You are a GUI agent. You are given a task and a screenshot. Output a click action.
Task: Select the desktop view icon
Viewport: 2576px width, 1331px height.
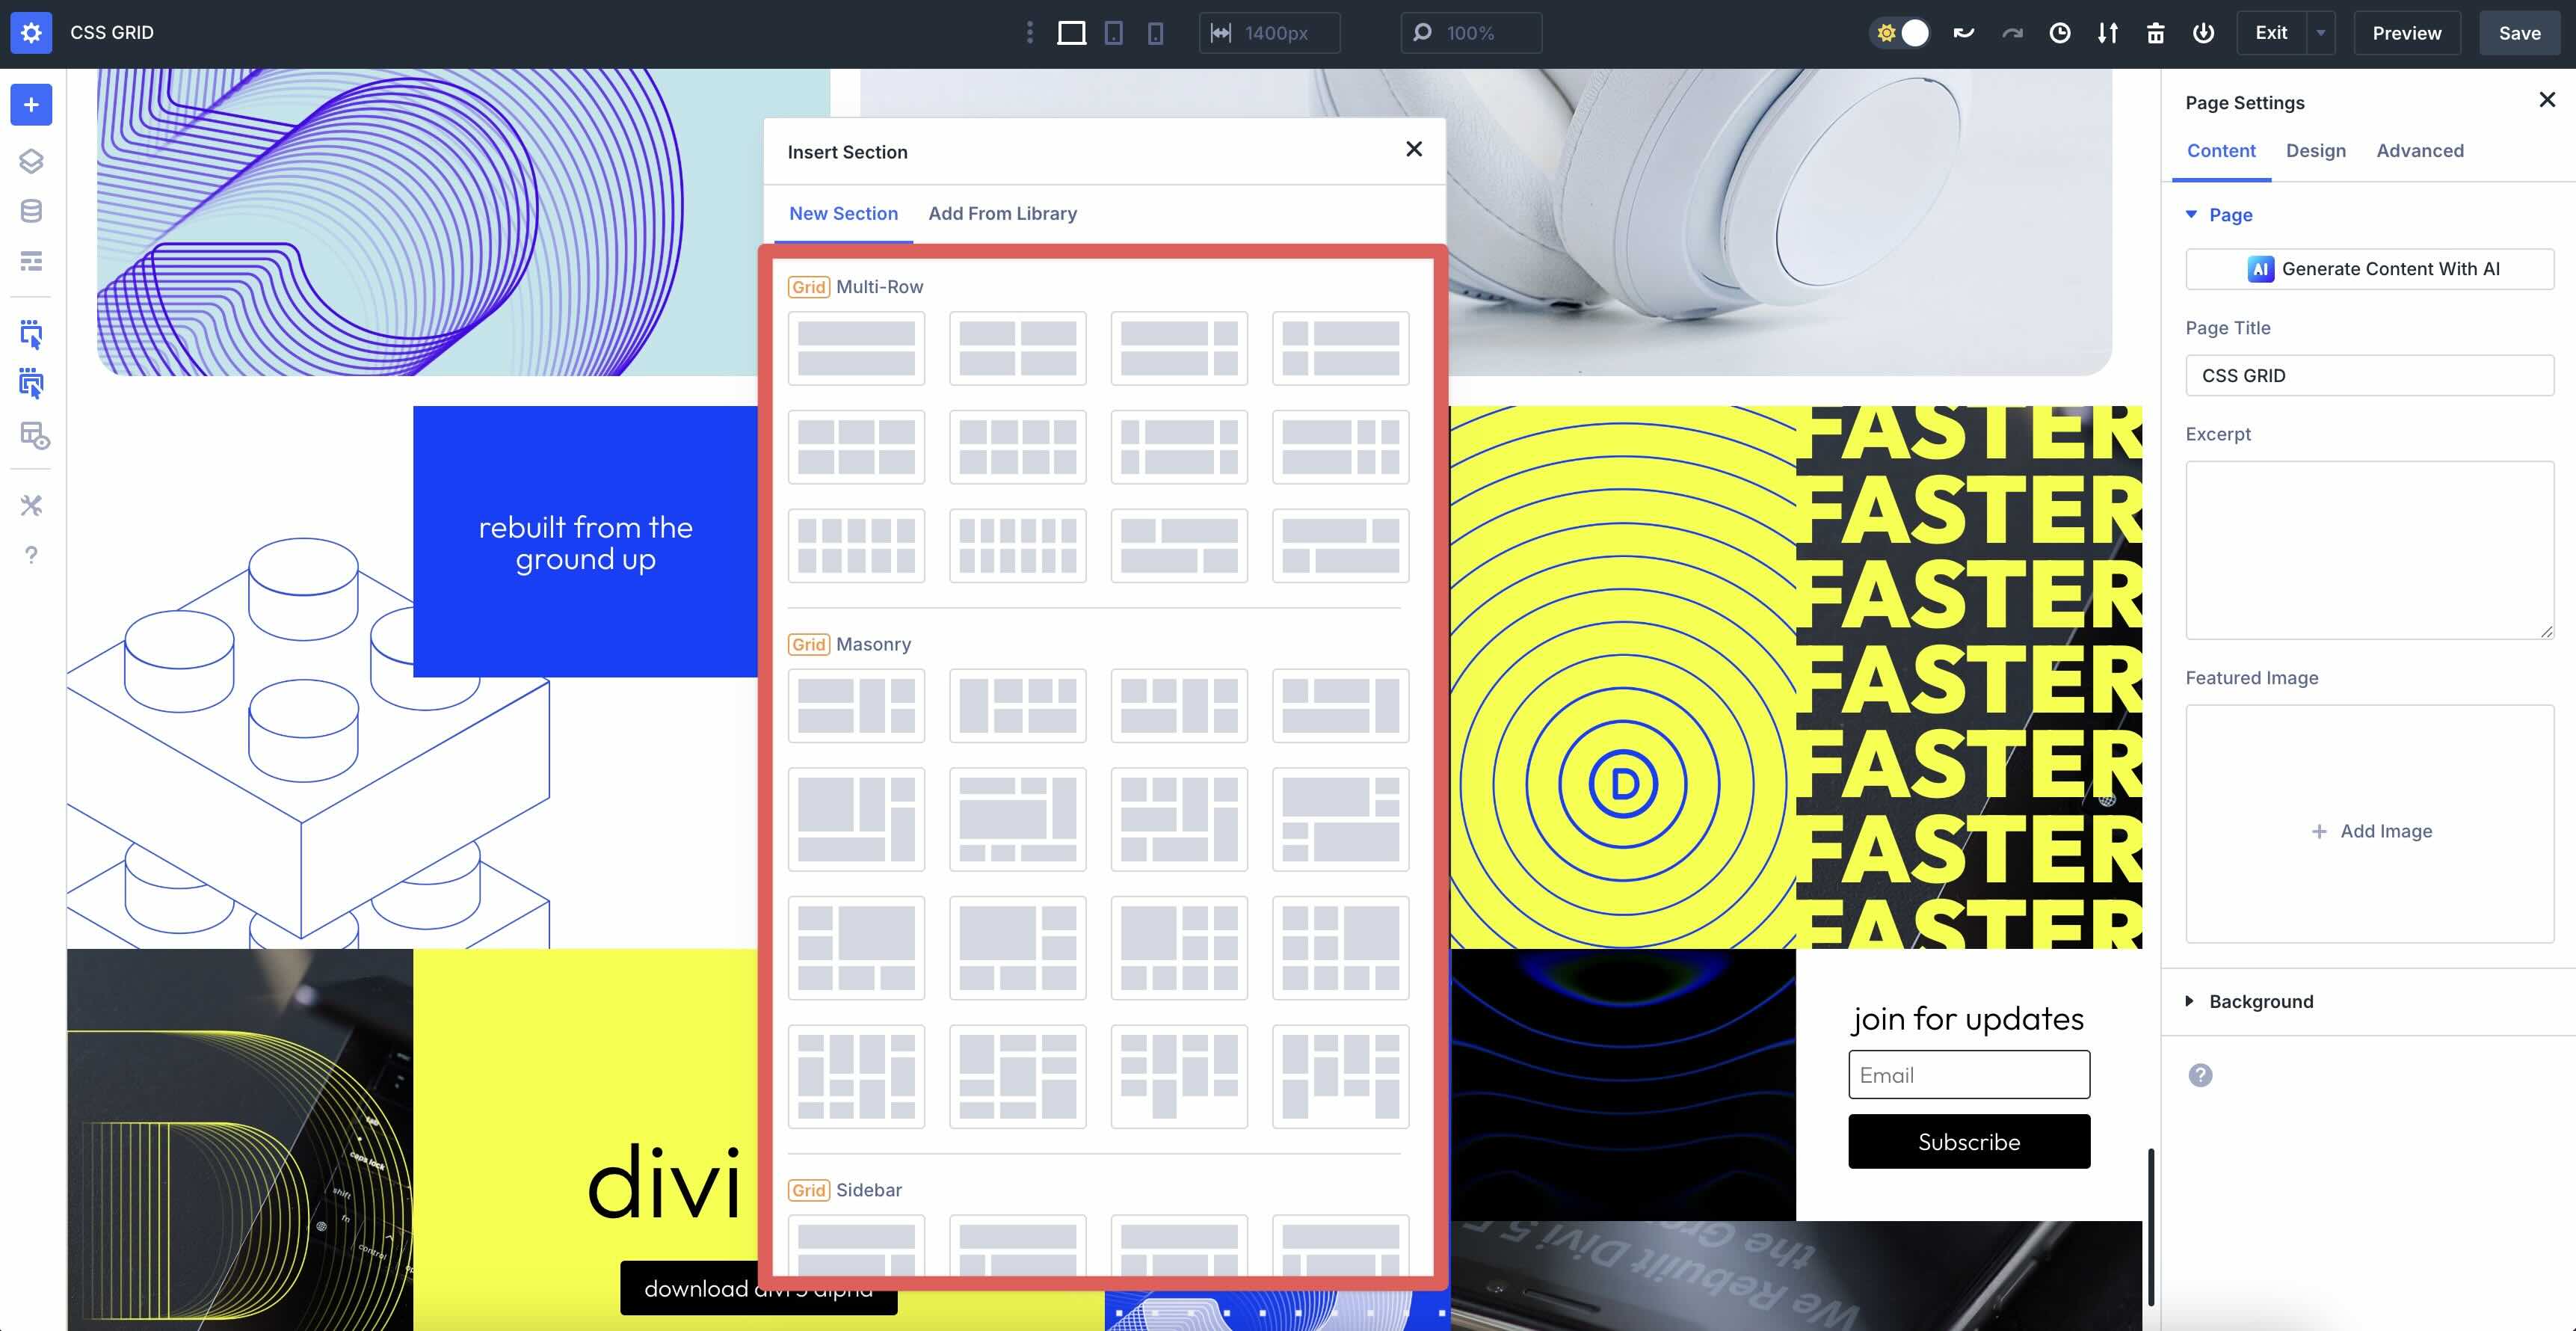tap(1072, 33)
